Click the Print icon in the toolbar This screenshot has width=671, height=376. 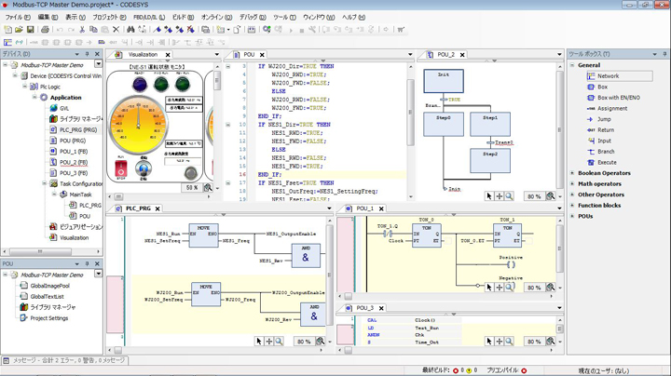point(45,30)
